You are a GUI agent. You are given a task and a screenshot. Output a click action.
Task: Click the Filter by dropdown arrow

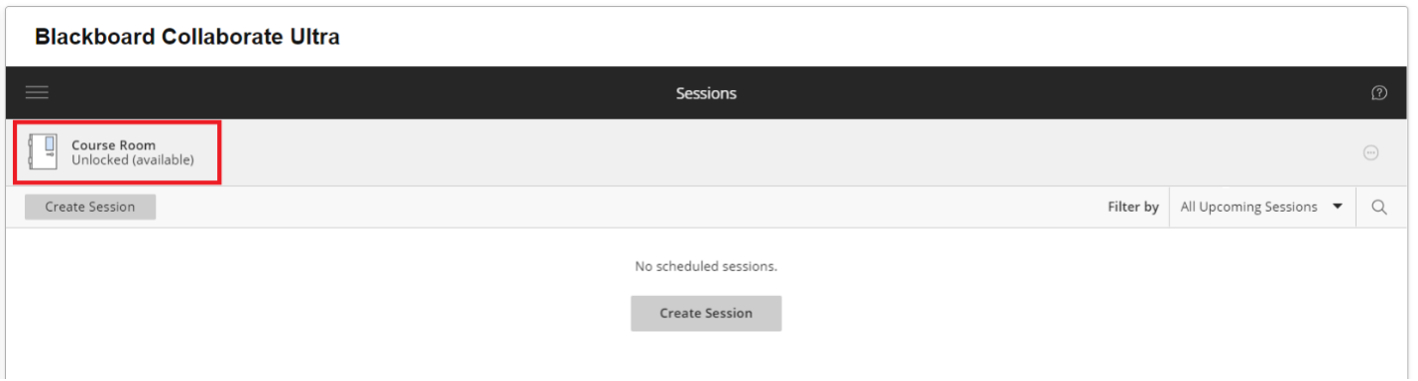(x=1337, y=207)
